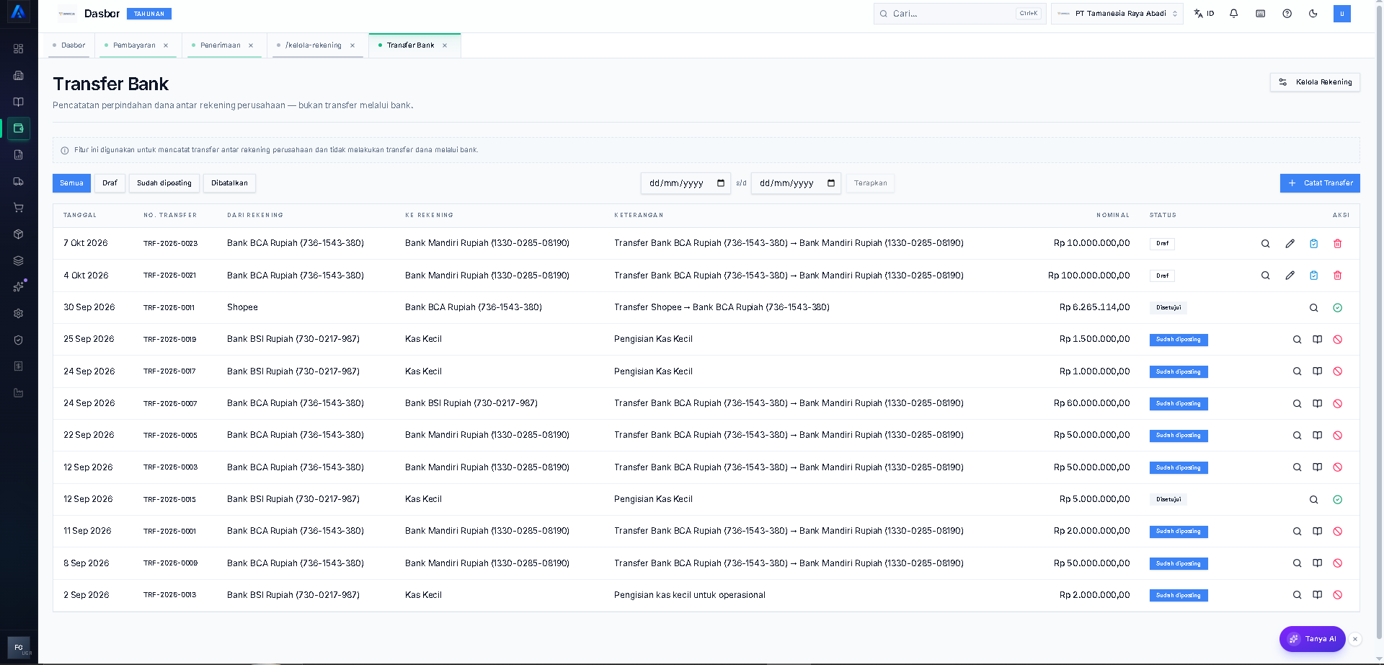Screen dimensions: 1384x665
Task: Select the Draf status filter
Action: tap(110, 183)
